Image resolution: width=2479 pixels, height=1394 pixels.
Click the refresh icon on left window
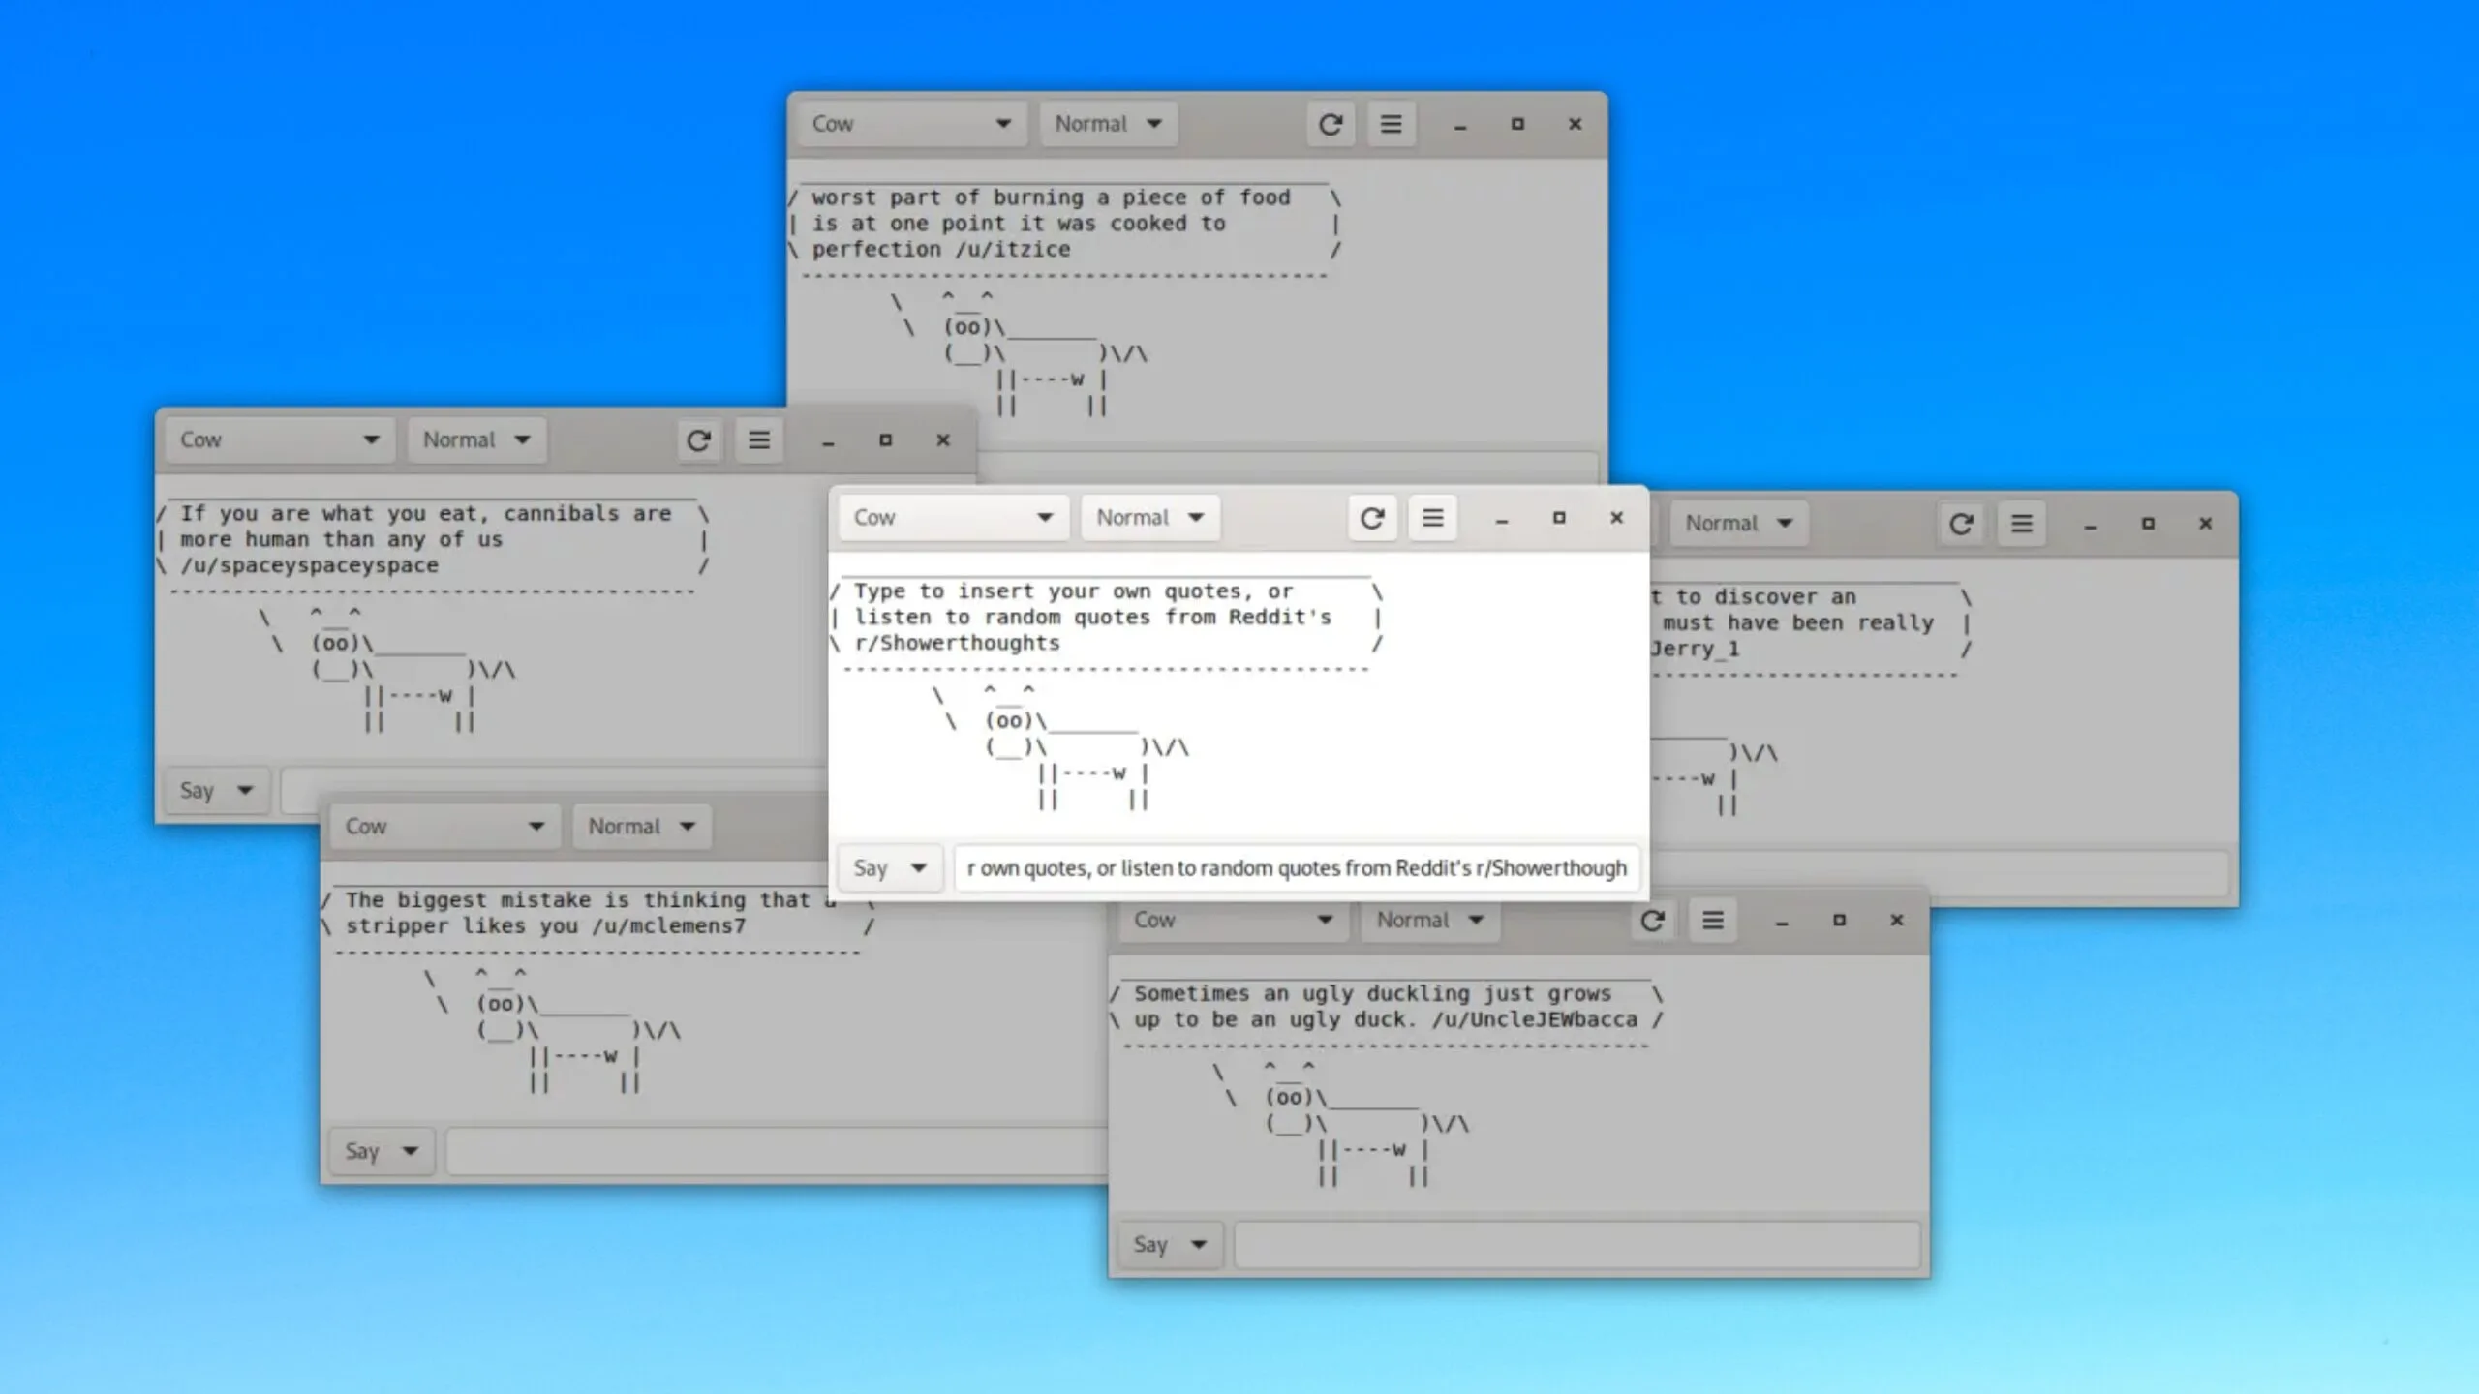click(x=698, y=439)
